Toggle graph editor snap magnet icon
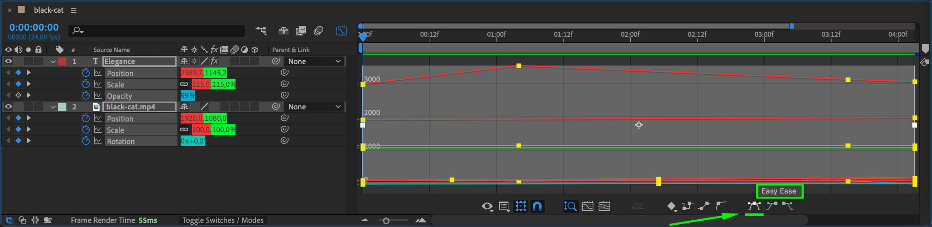Viewport: 932px width, 227px height. [x=537, y=207]
